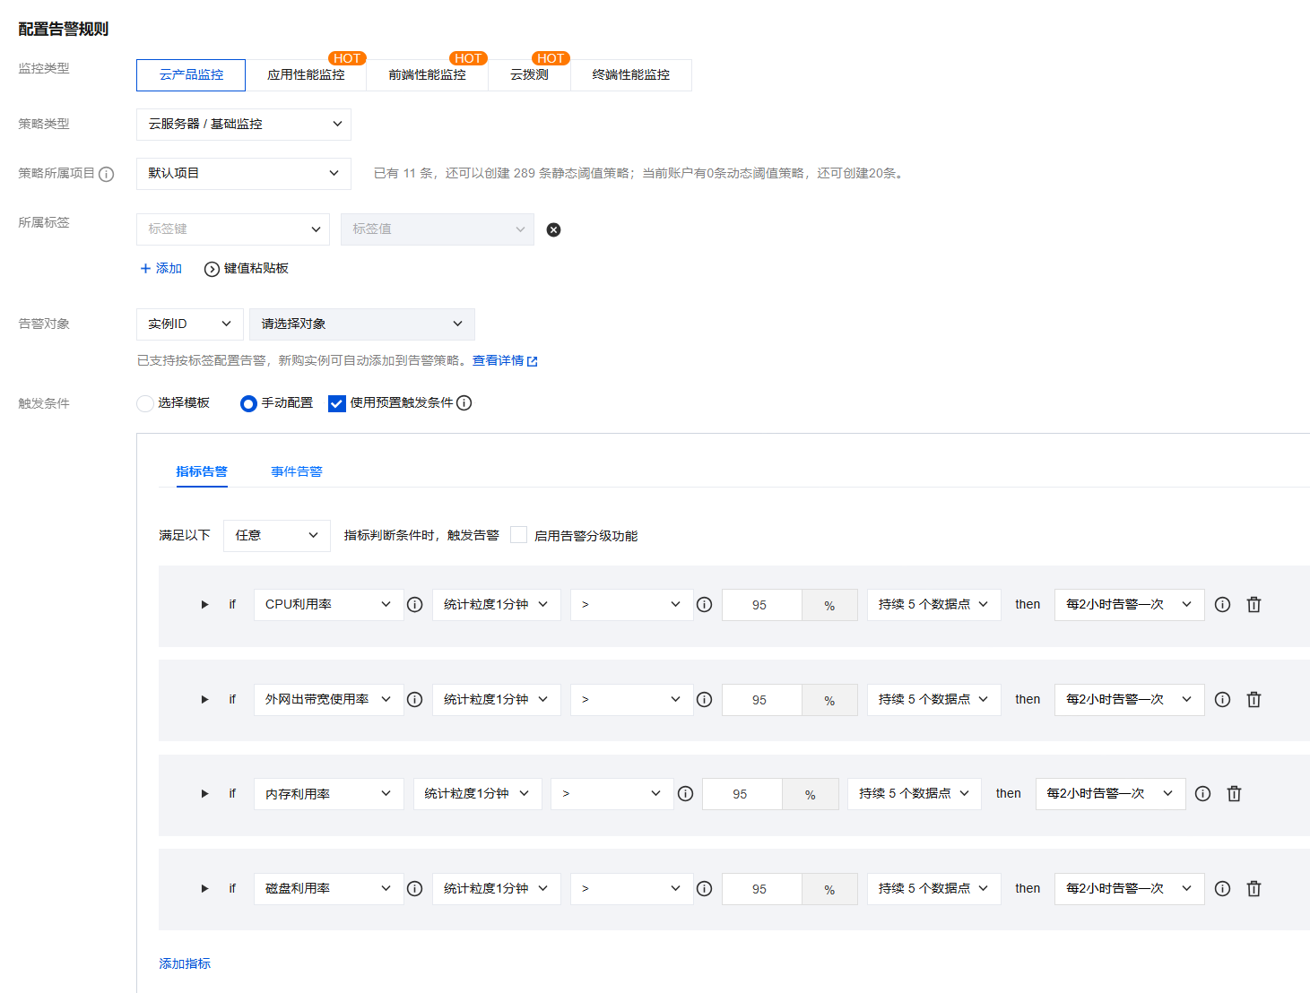Switch to 事件告警 tab
Screen dimensions: 1310x993
point(297,471)
